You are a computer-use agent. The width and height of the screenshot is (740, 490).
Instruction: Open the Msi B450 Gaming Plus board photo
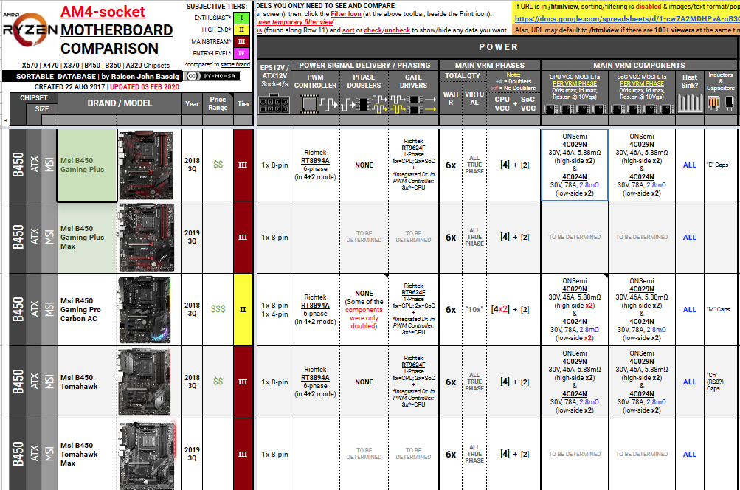(x=146, y=165)
